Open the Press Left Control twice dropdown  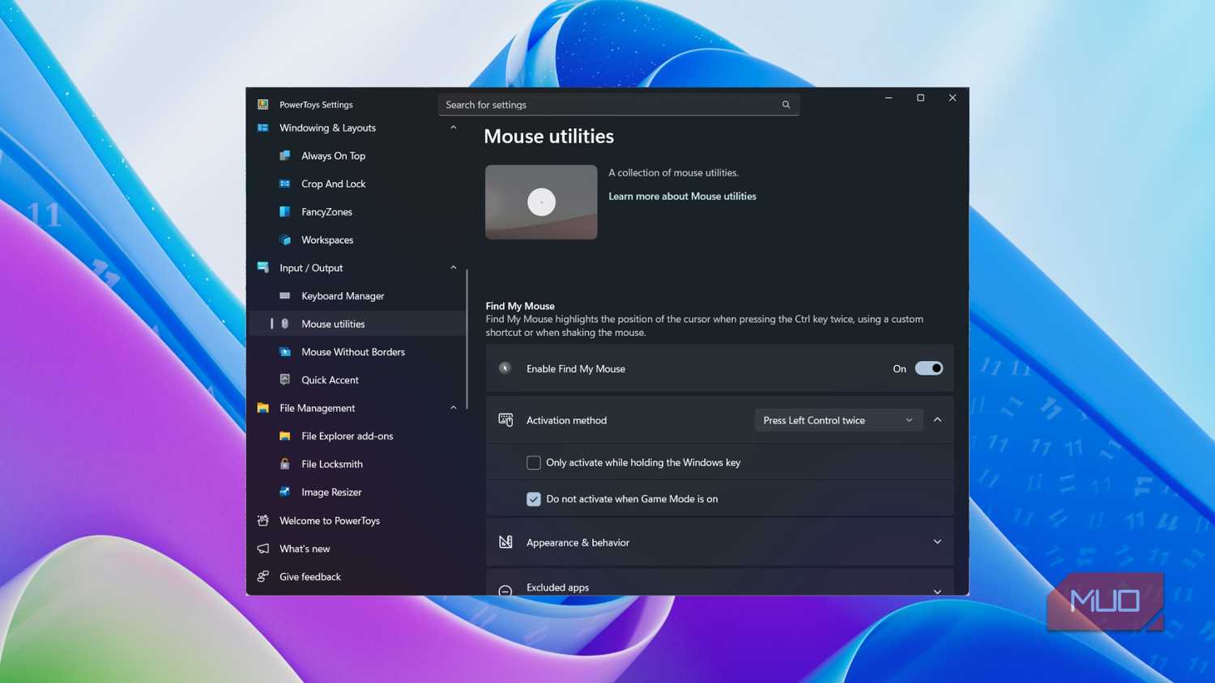[x=838, y=420]
